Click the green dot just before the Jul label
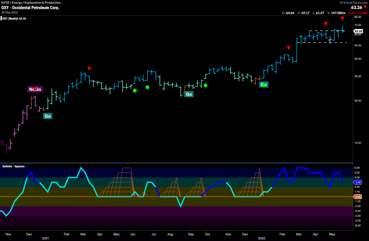The width and height of the screenshot is (369, 241). coord(147,87)
